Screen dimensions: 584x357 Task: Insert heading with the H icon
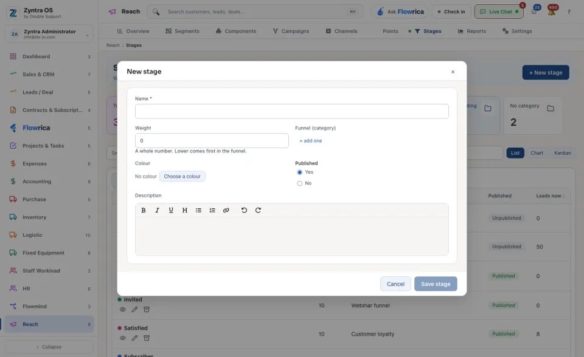(185, 210)
